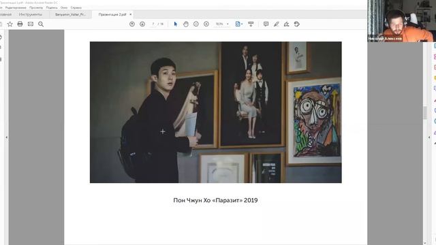Open text search with the magnifier icon
The image size is (436, 245).
[41, 24]
